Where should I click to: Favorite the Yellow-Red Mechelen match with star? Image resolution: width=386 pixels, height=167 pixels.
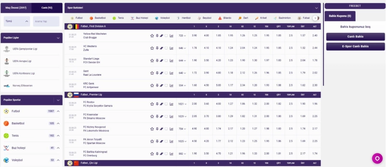coord(152,35)
